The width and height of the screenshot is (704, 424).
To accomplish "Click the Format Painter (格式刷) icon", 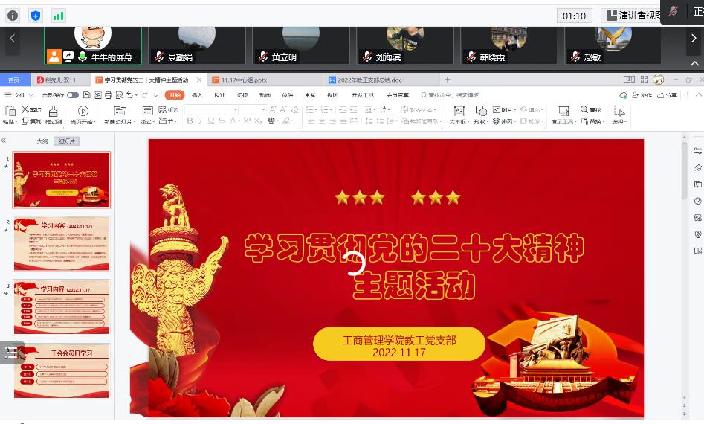I will pos(53,115).
